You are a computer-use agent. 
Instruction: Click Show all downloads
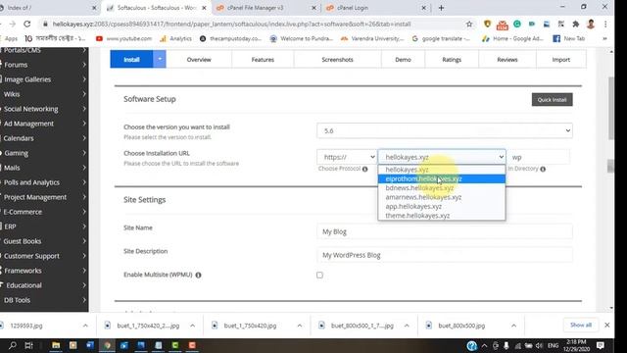pos(581,325)
